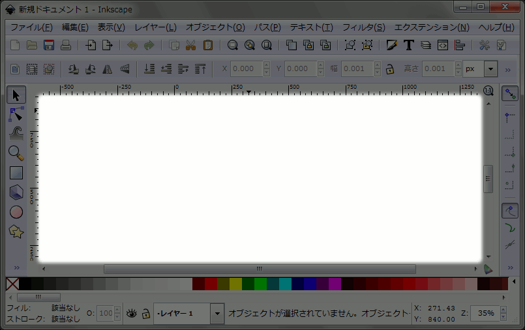Select the Node edit tool
Screen dimensions: 525x330
[16, 115]
